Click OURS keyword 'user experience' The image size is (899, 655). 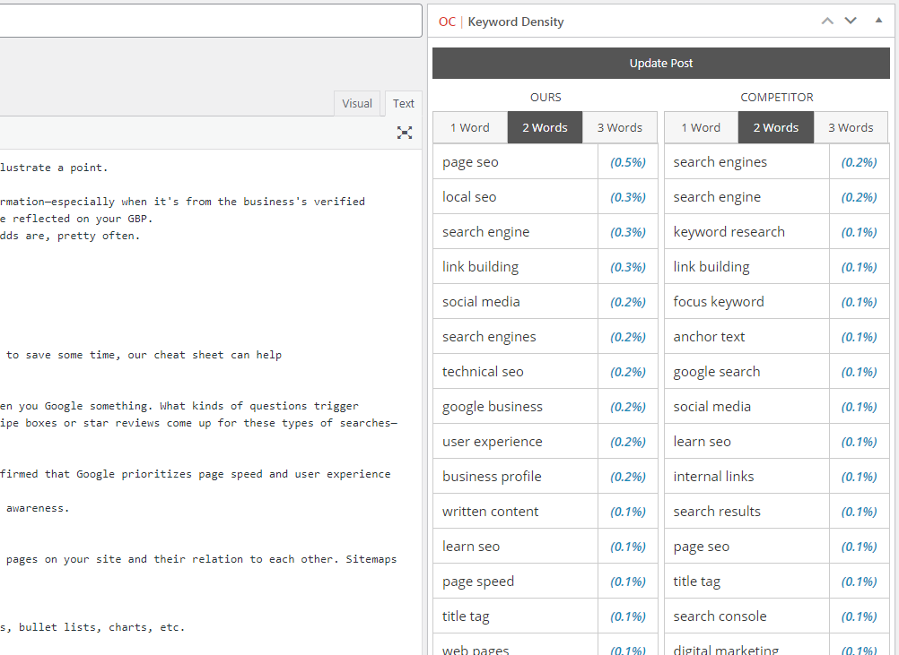[x=492, y=442]
